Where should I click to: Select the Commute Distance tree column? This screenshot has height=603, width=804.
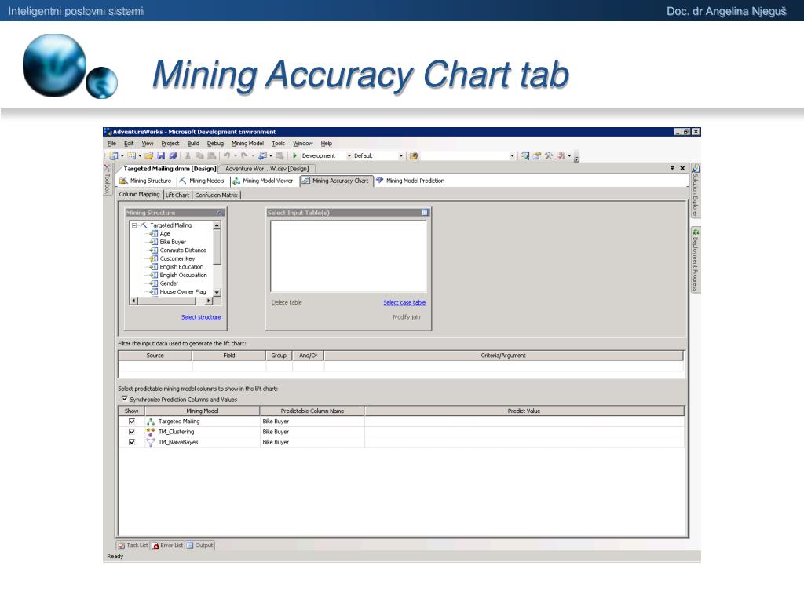click(183, 250)
